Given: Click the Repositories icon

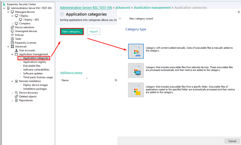Looking at the screenshot, I should (17, 101).
